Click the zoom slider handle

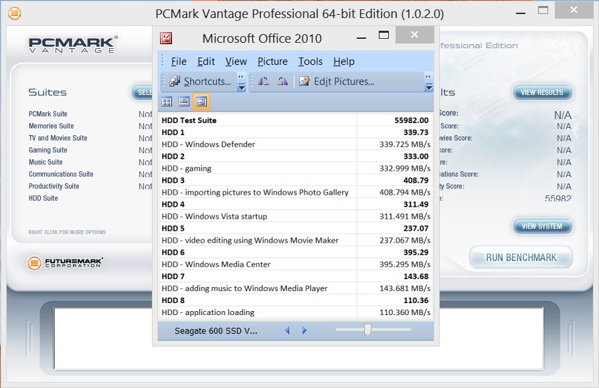point(367,330)
